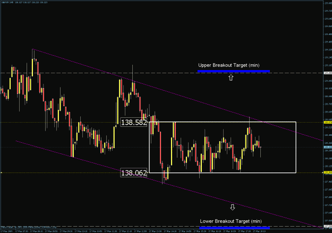This screenshot has height=233, width=332.
Task: Click the down arrow symbol above lower target
Action: click(233, 207)
